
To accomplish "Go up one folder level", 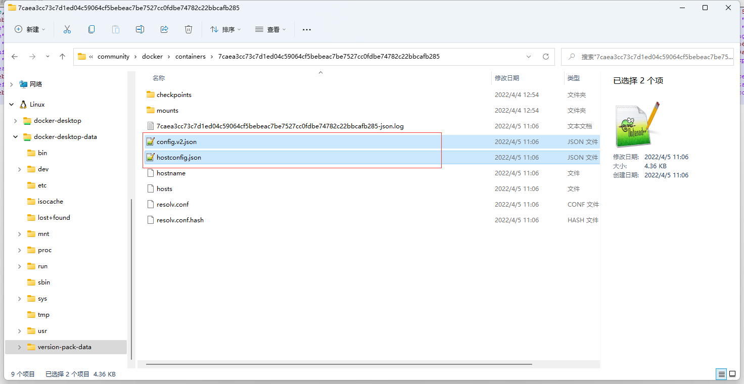I will coord(63,57).
